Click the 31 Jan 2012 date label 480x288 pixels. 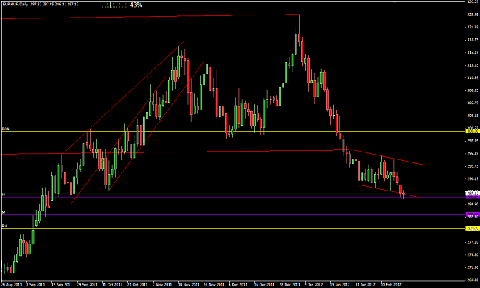[x=366, y=285]
